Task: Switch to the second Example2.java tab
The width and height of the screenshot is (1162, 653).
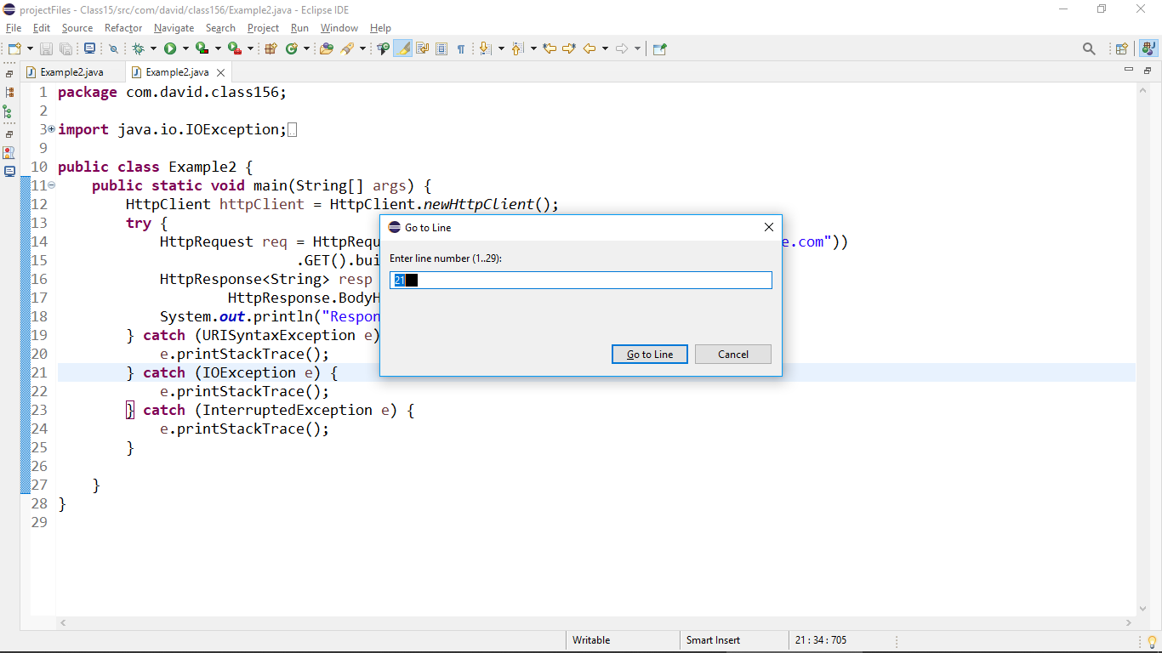Action: (174, 72)
